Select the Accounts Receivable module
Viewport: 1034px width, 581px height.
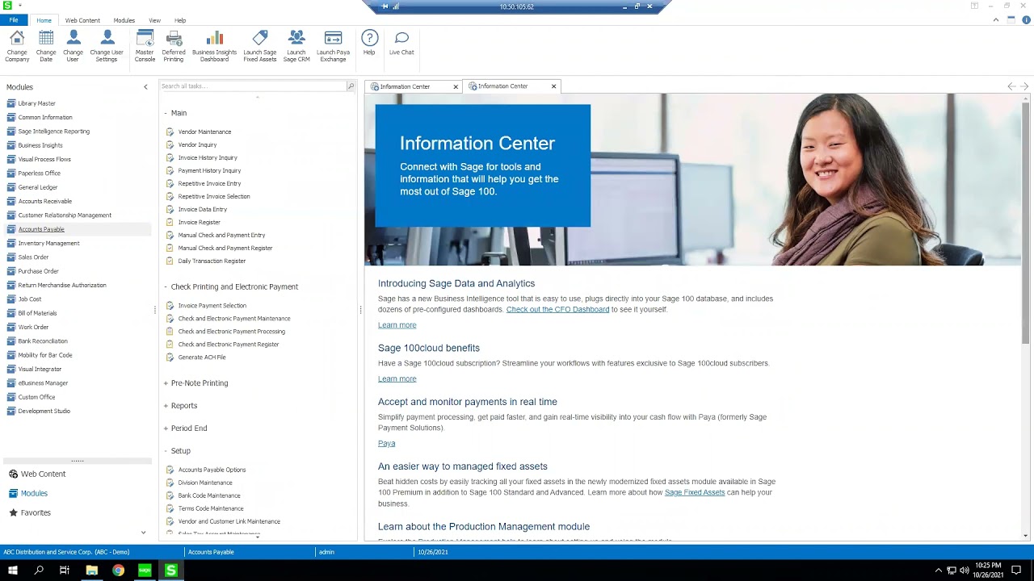(x=44, y=201)
